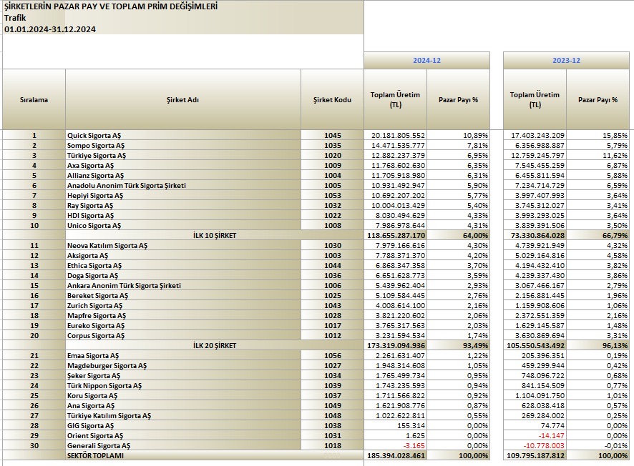Select the 'Allianz Sigorta AŞ' cell
Viewport: 634px width, 466px height.
pos(182,175)
